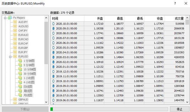Select the 日线图 timeframe label
This screenshot has width=190, height=112.
(x=28, y=87)
